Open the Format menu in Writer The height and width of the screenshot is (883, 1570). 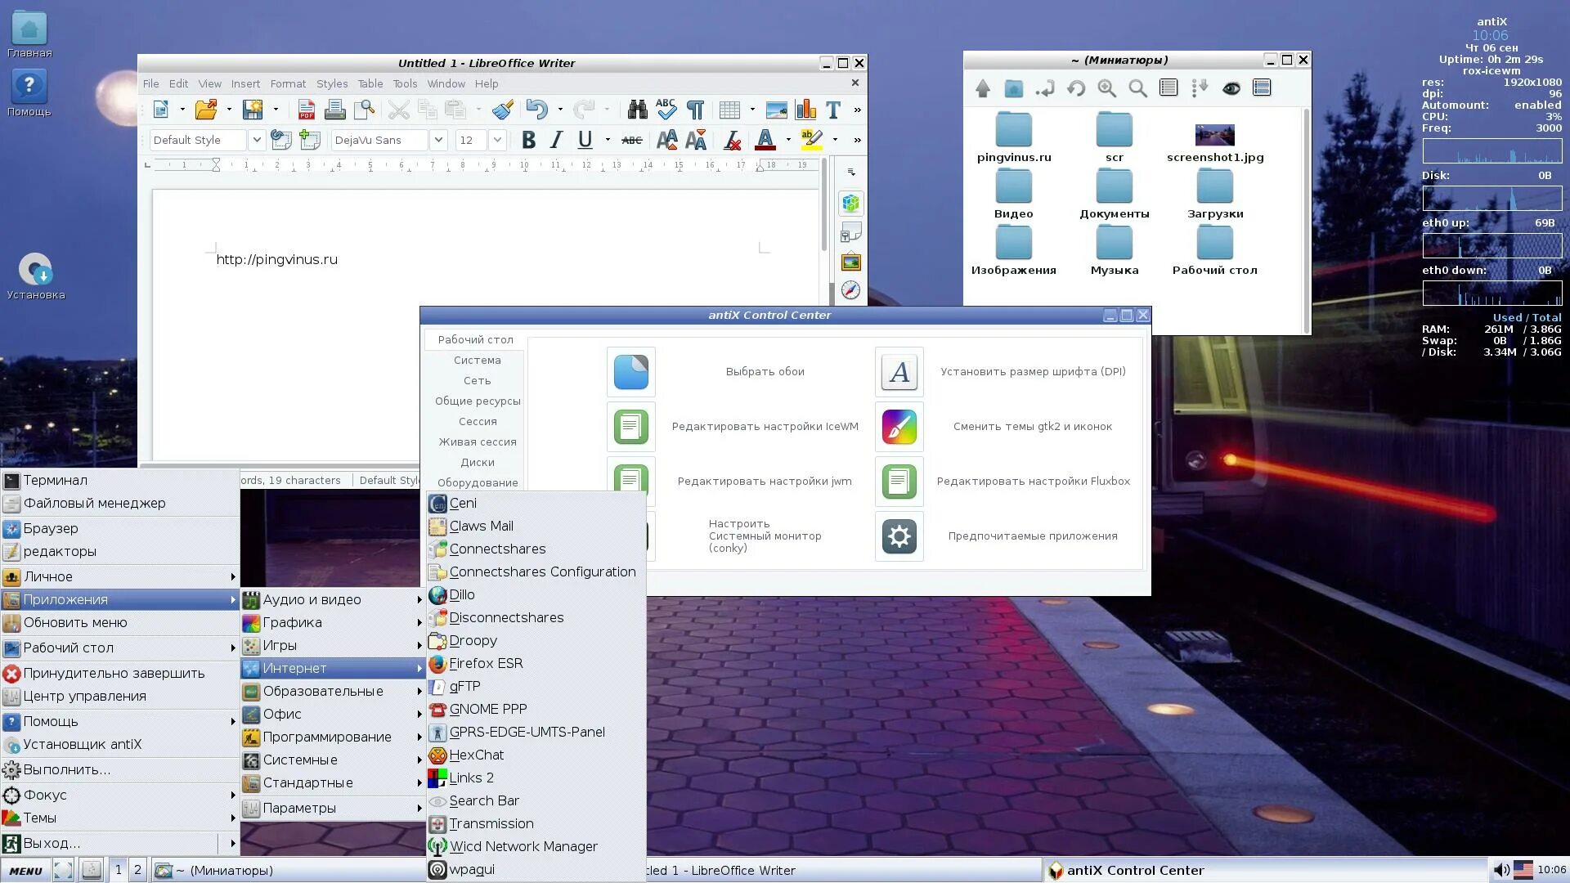(x=288, y=83)
